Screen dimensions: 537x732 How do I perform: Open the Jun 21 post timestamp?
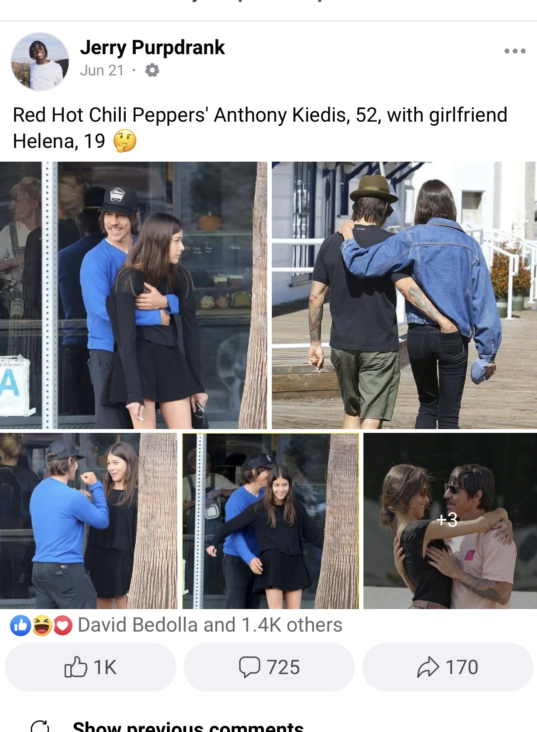point(102,70)
